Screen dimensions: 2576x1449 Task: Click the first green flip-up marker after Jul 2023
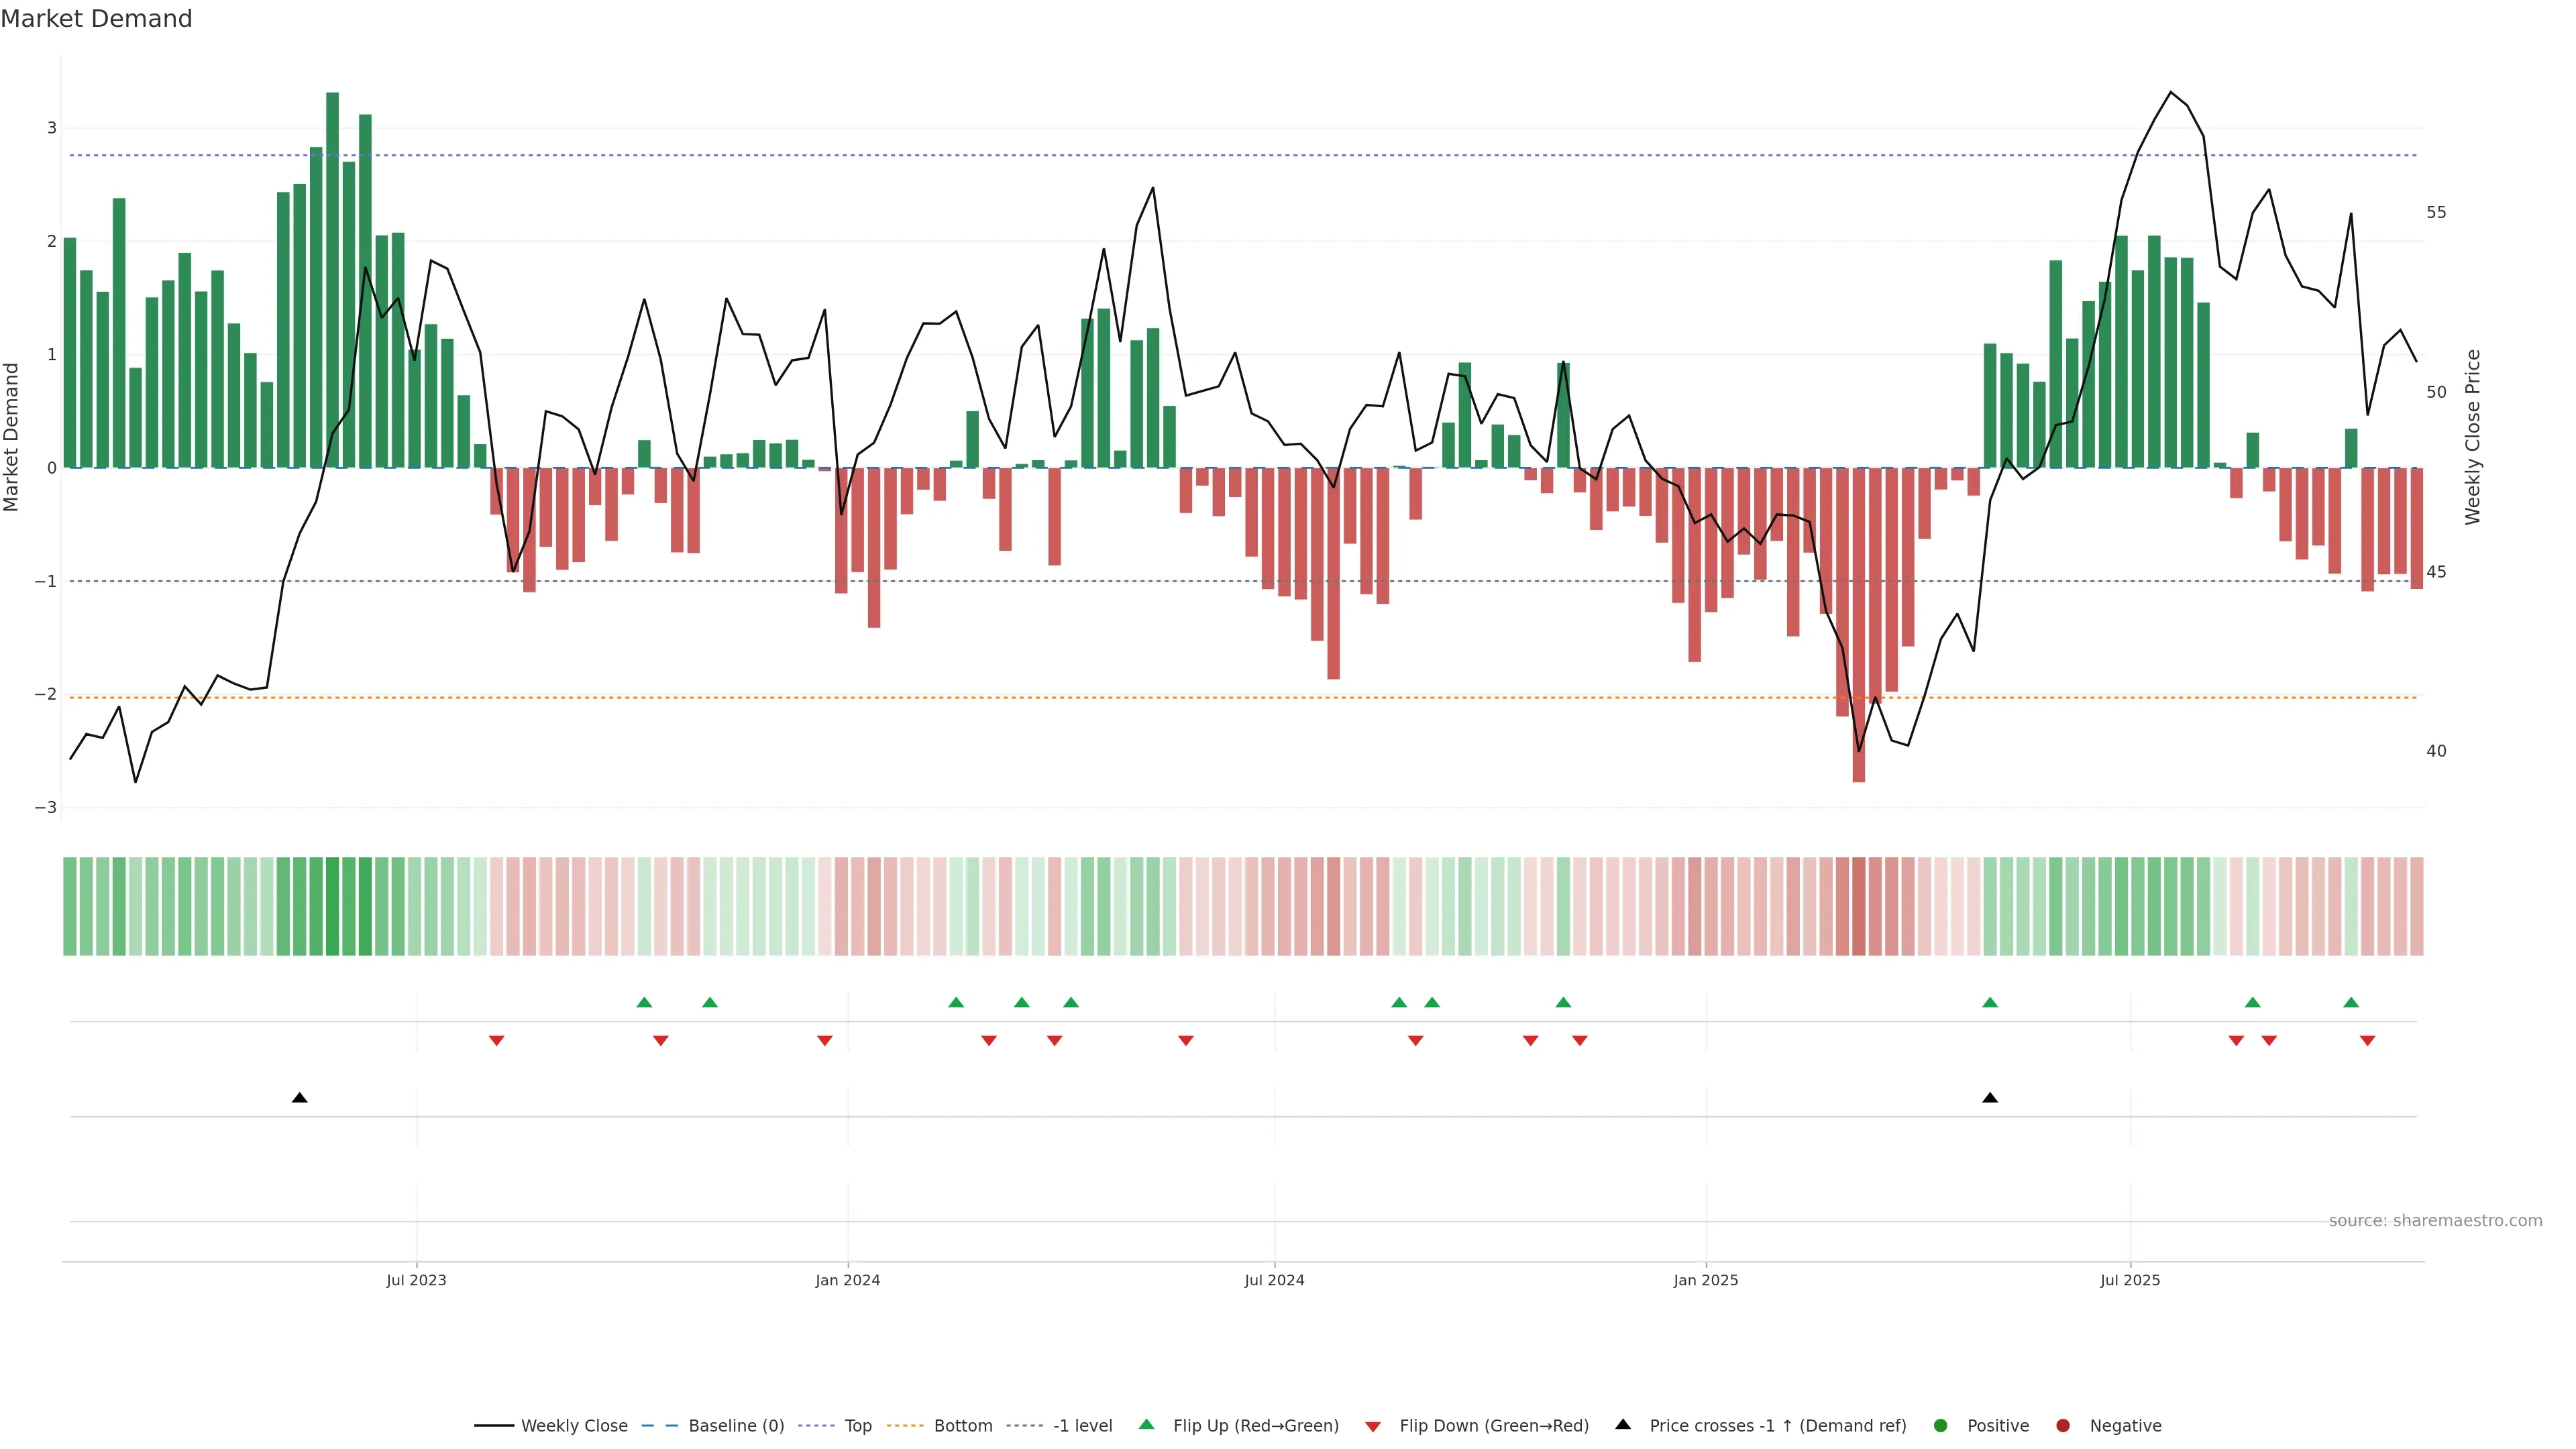[x=644, y=1002]
